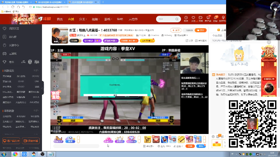Screen dimensions: 280x157
Task: Select the 直播 navigation tab
Action: (71, 19)
